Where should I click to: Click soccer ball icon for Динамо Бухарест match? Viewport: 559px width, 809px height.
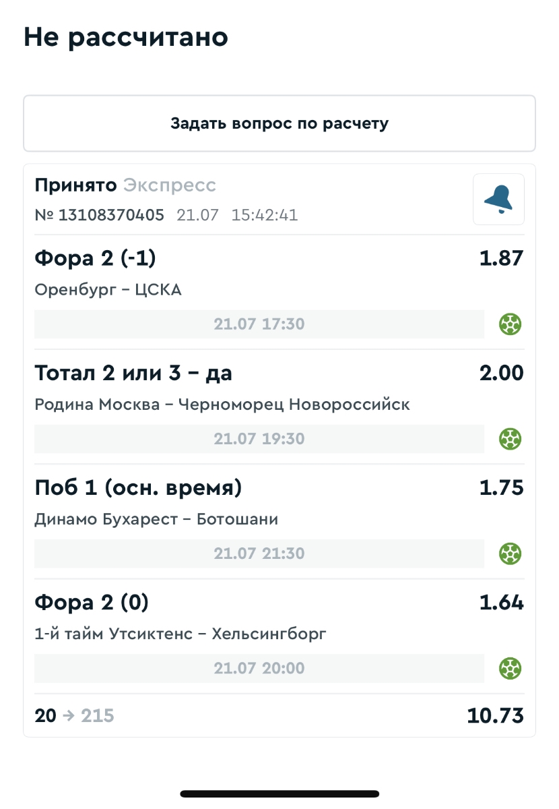point(510,553)
